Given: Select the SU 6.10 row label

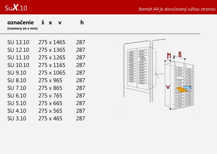Looking at the screenshot, I should pyautogui.click(x=17, y=95).
